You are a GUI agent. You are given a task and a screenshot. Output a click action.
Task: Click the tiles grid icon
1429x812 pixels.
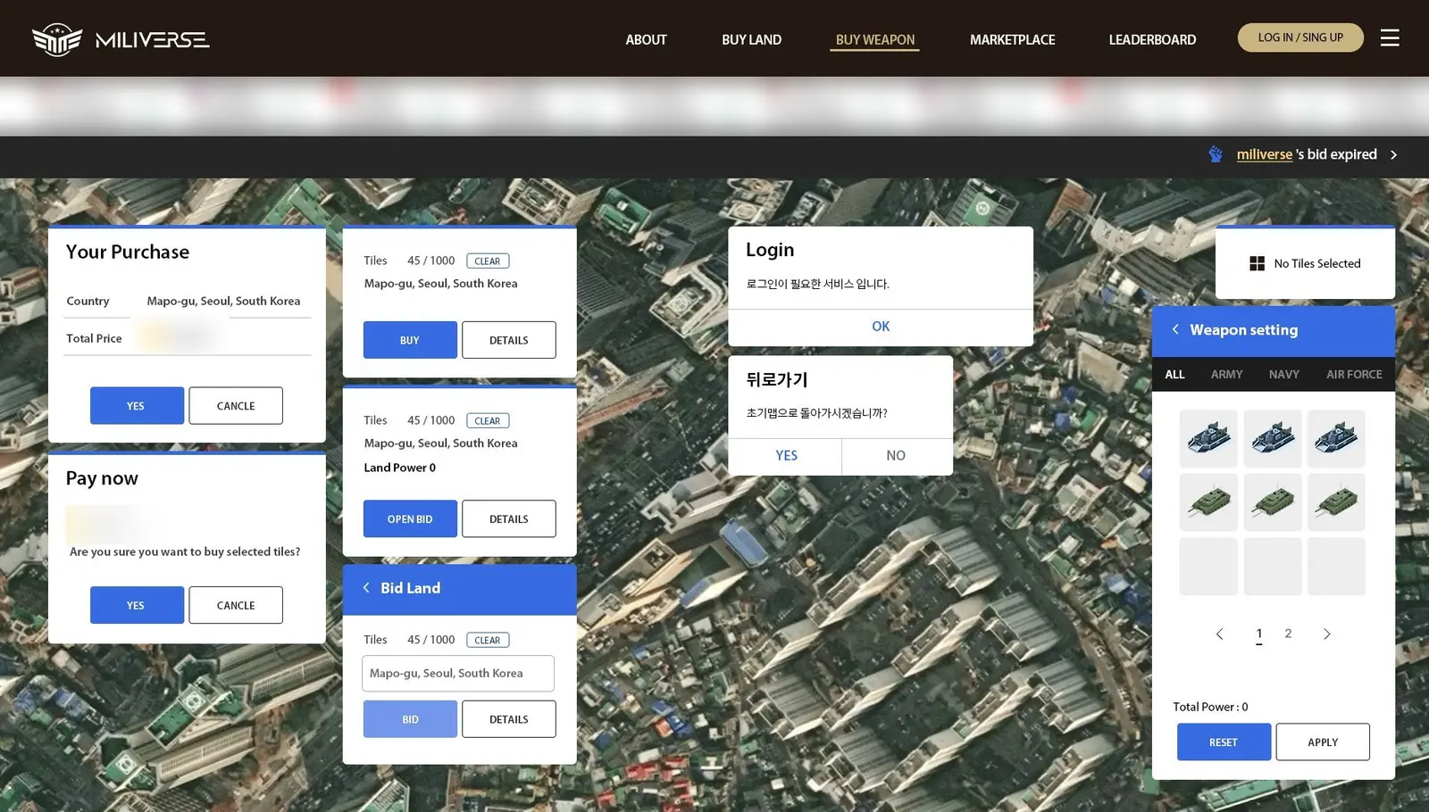(x=1257, y=263)
